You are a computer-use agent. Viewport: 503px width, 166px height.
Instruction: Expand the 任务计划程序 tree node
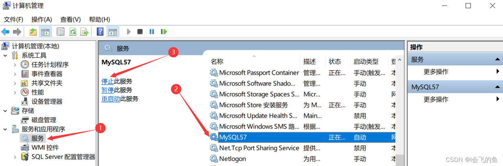coord(15,65)
